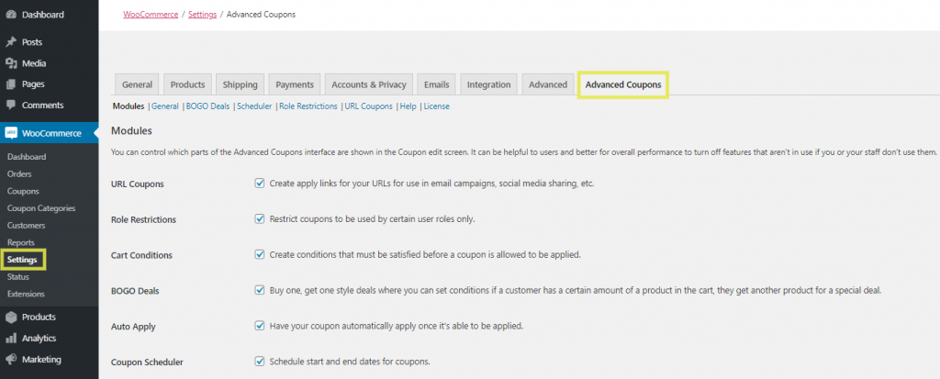Click the Dashboard gauge icon
The height and width of the screenshot is (379, 940).
click(x=11, y=15)
